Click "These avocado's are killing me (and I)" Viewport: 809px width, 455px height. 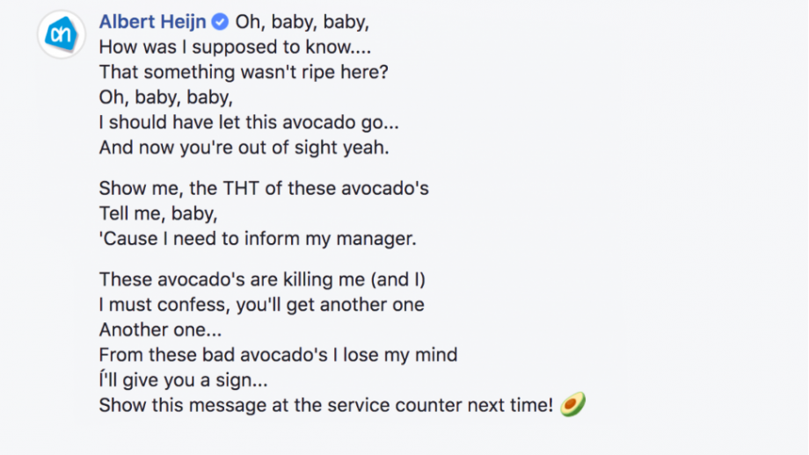coord(262,279)
